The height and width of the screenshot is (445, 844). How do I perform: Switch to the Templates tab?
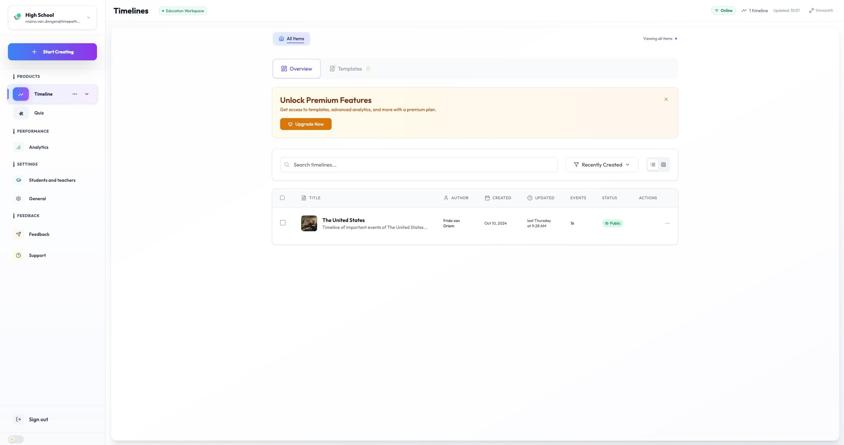350,69
